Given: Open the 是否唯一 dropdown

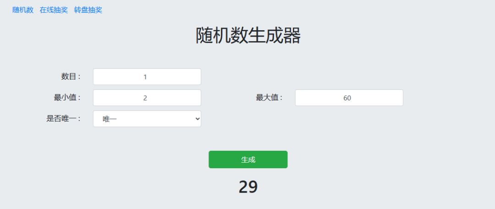Looking at the screenshot, I should (x=147, y=119).
